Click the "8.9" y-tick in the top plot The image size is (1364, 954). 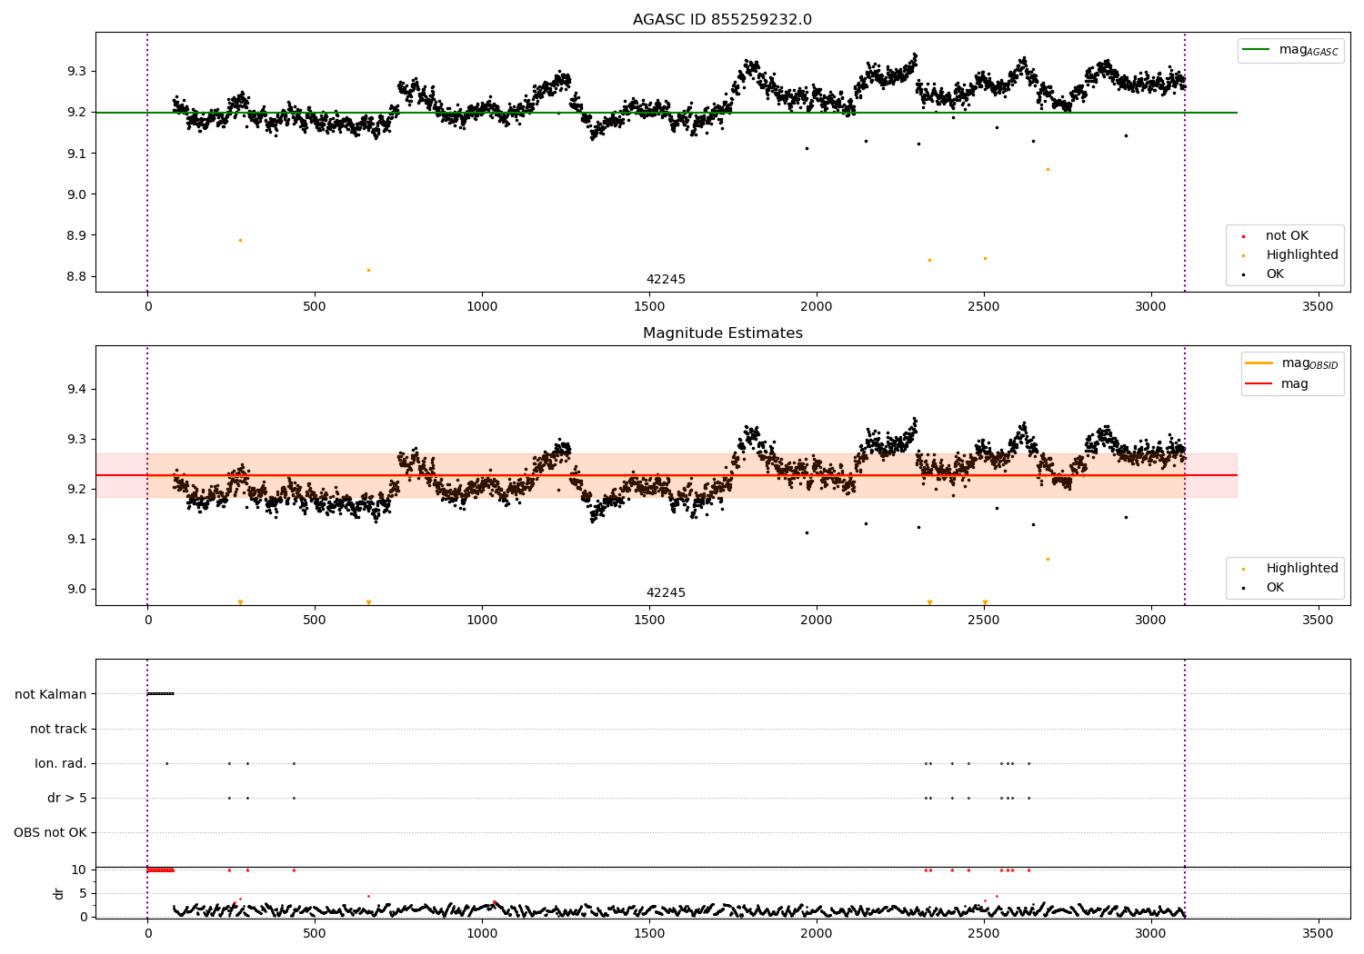[x=76, y=235]
